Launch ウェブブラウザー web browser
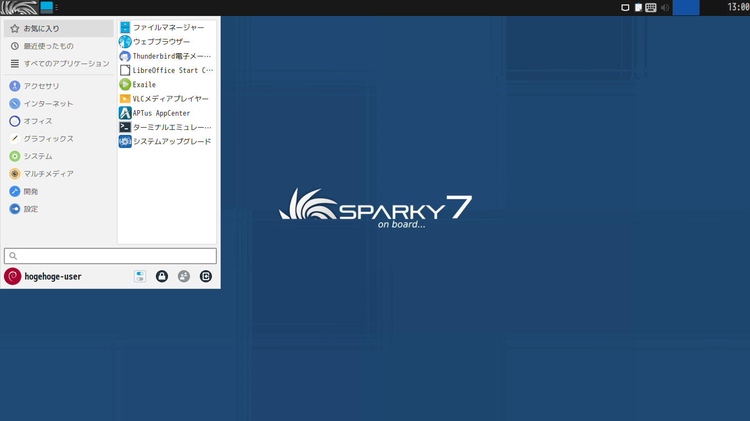Image resolution: width=750 pixels, height=421 pixels. [x=167, y=42]
